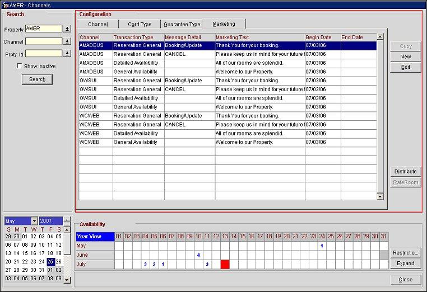This screenshot has width=427, height=292.
Task: Click the Year View header cell
Action: click(93, 237)
